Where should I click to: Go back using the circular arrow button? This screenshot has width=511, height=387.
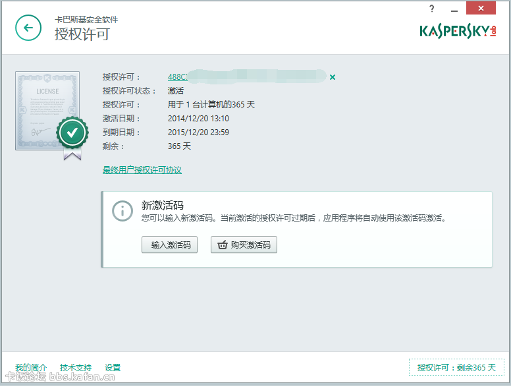(28, 28)
